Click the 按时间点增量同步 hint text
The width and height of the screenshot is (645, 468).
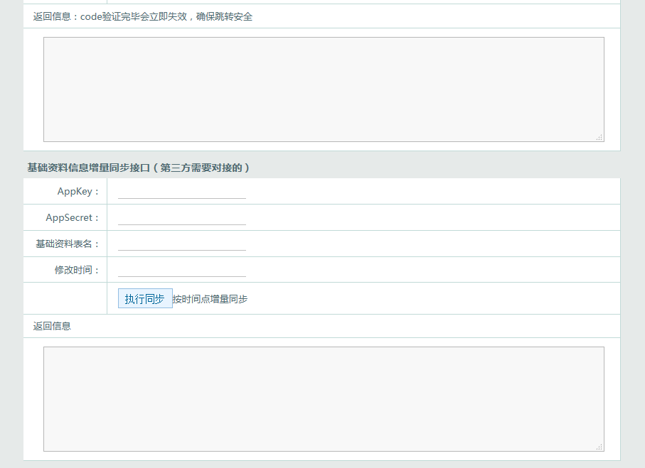(x=210, y=299)
